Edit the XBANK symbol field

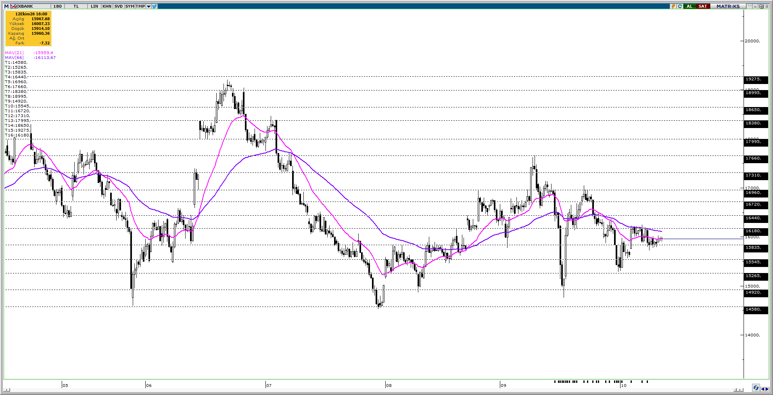[34, 6]
